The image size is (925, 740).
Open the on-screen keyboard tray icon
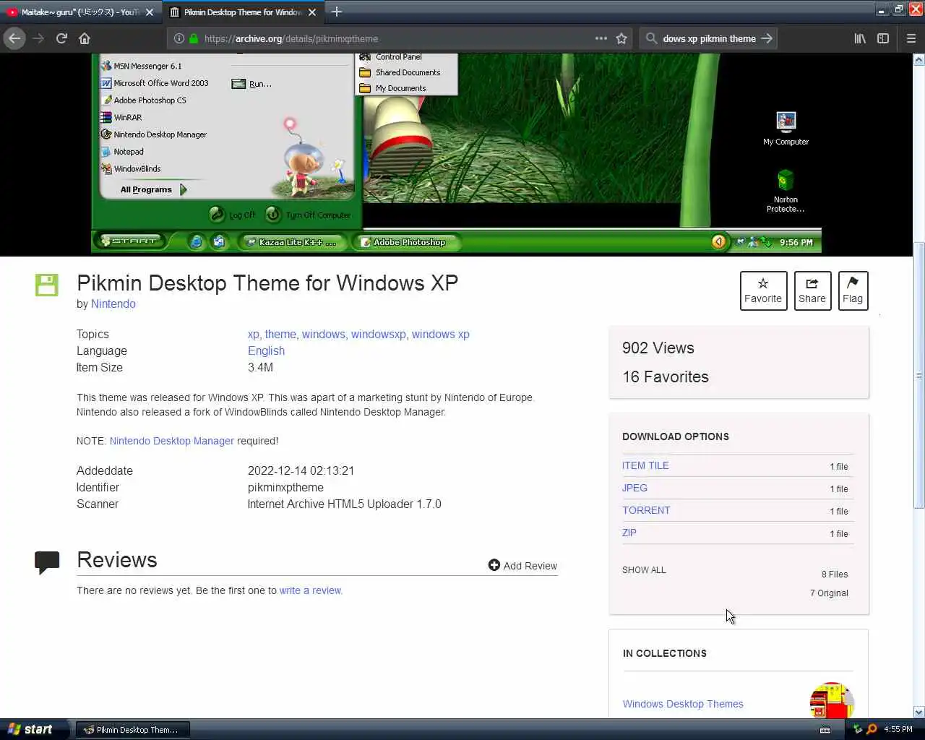(825, 730)
